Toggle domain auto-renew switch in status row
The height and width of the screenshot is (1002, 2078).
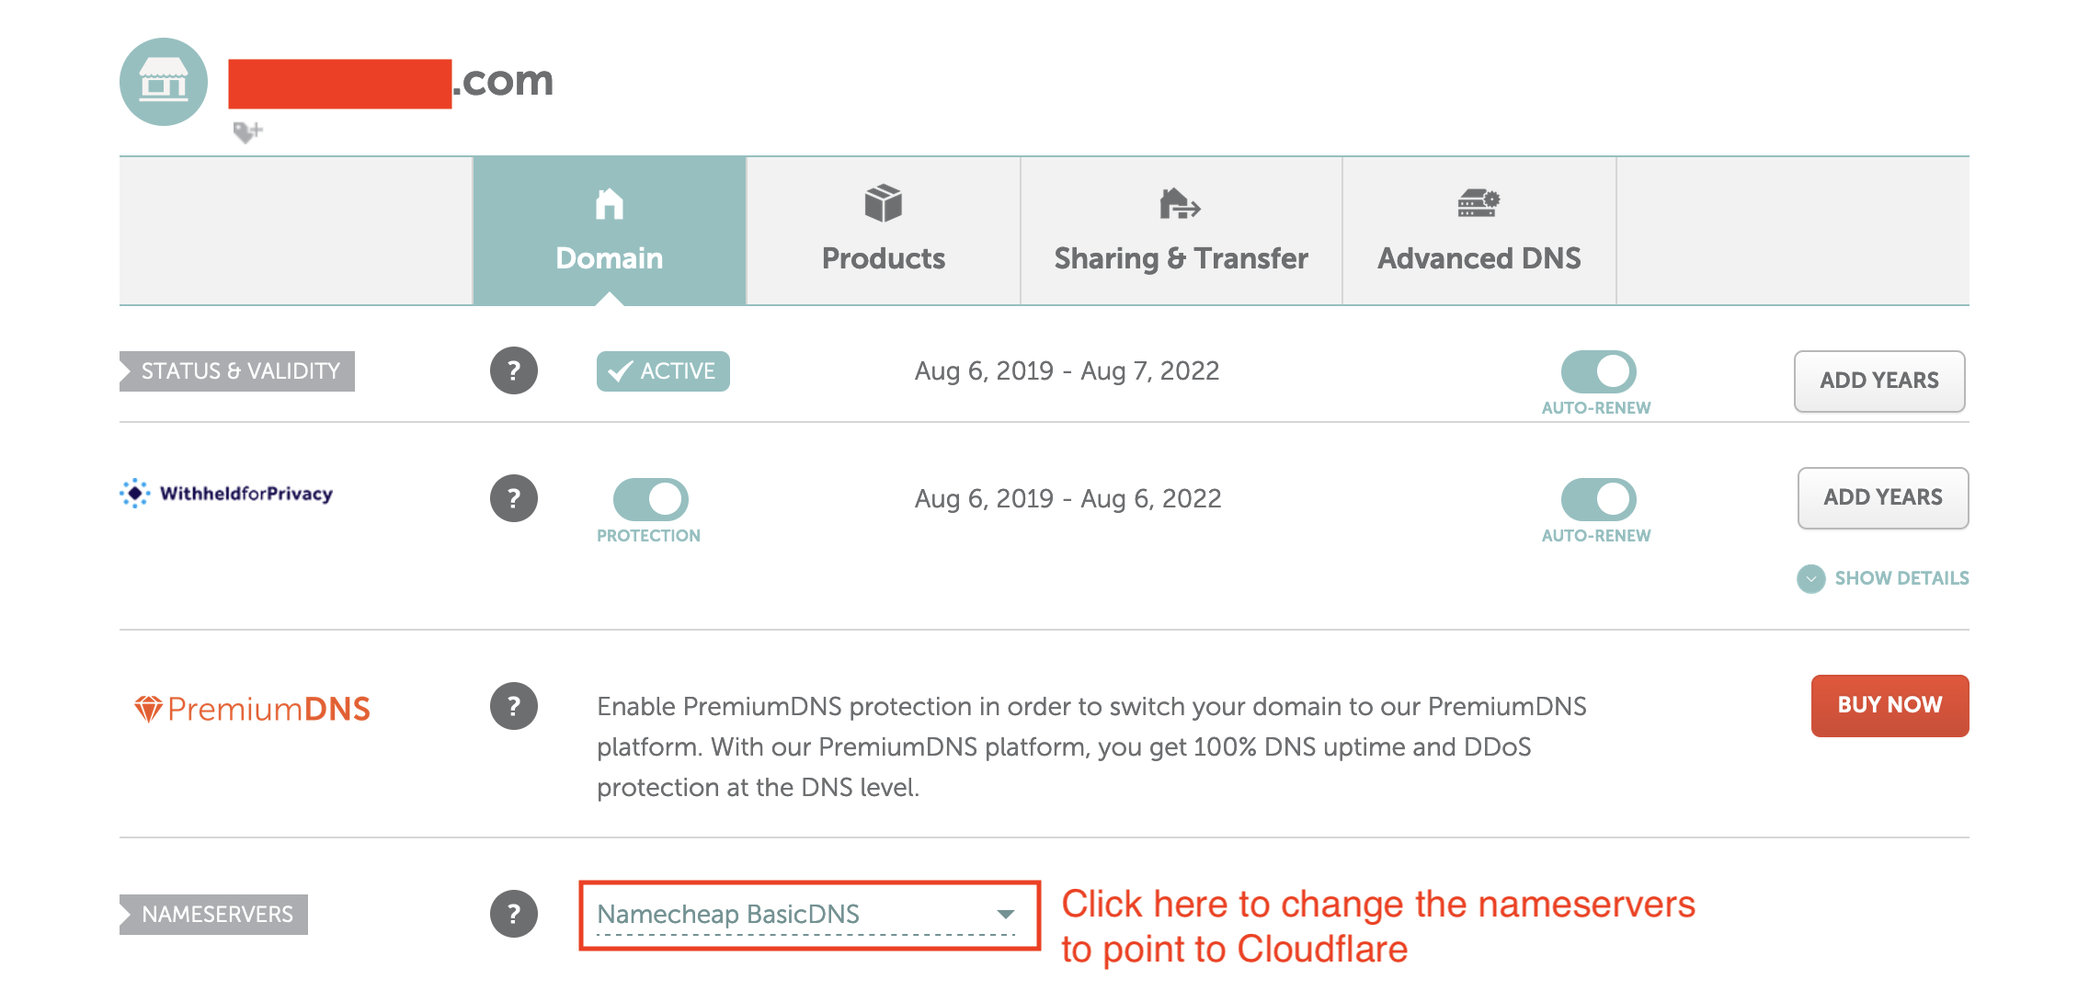click(x=1598, y=371)
